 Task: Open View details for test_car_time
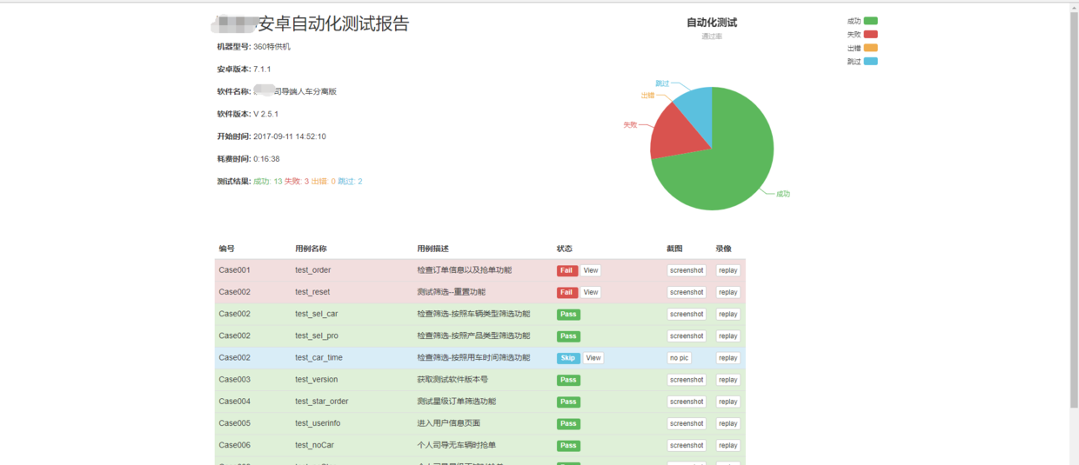pyautogui.click(x=593, y=358)
